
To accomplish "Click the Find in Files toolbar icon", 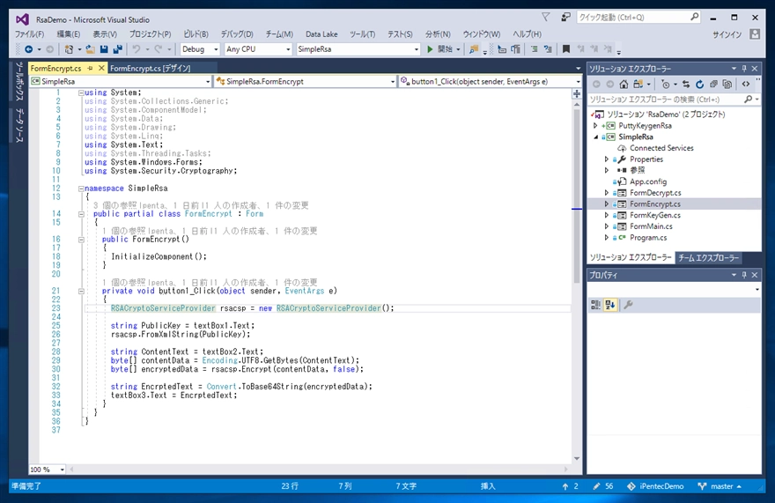I will coord(474,49).
